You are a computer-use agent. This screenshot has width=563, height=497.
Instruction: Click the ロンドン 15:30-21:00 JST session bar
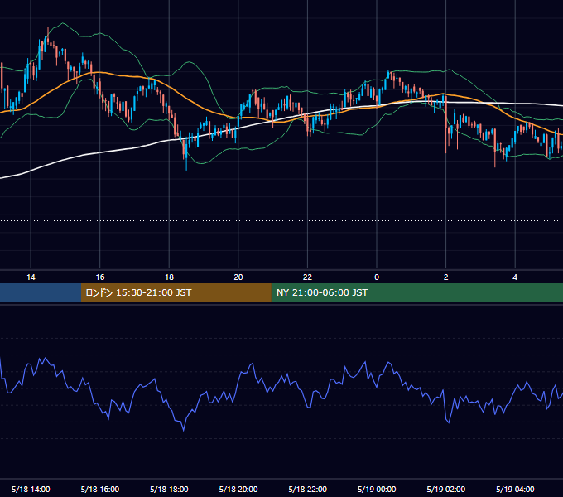click(x=176, y=292)
